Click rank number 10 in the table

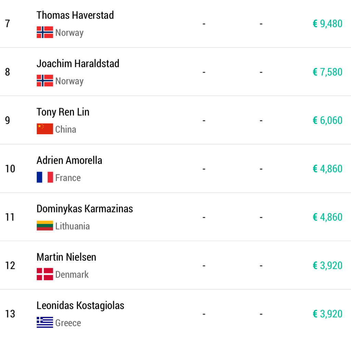point(10,169)
